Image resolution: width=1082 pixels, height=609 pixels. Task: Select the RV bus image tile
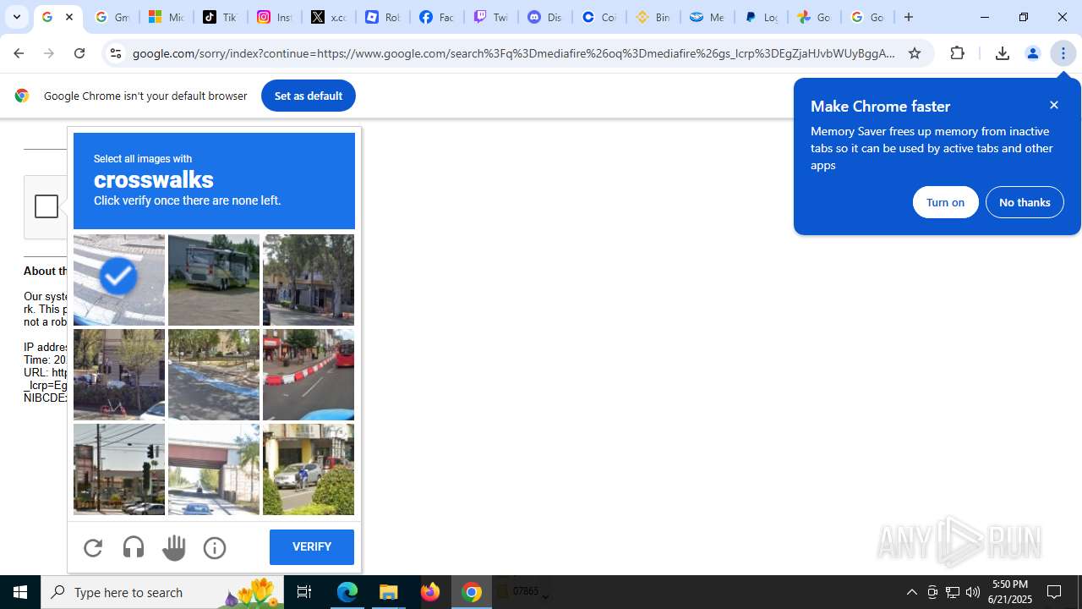(214, 280)
